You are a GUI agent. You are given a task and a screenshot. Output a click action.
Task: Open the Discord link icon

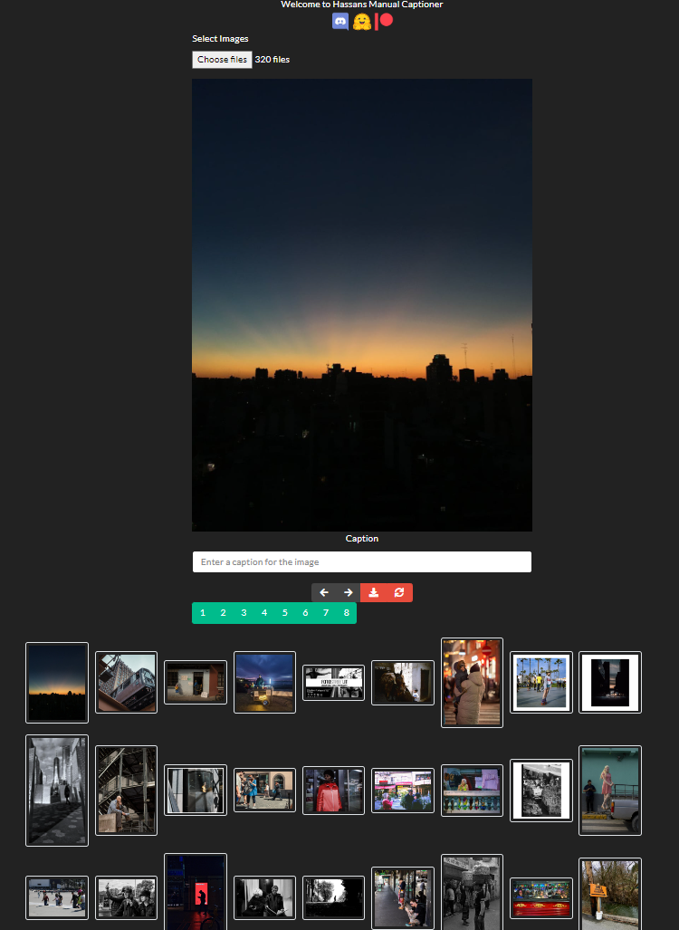coord(340,22)
